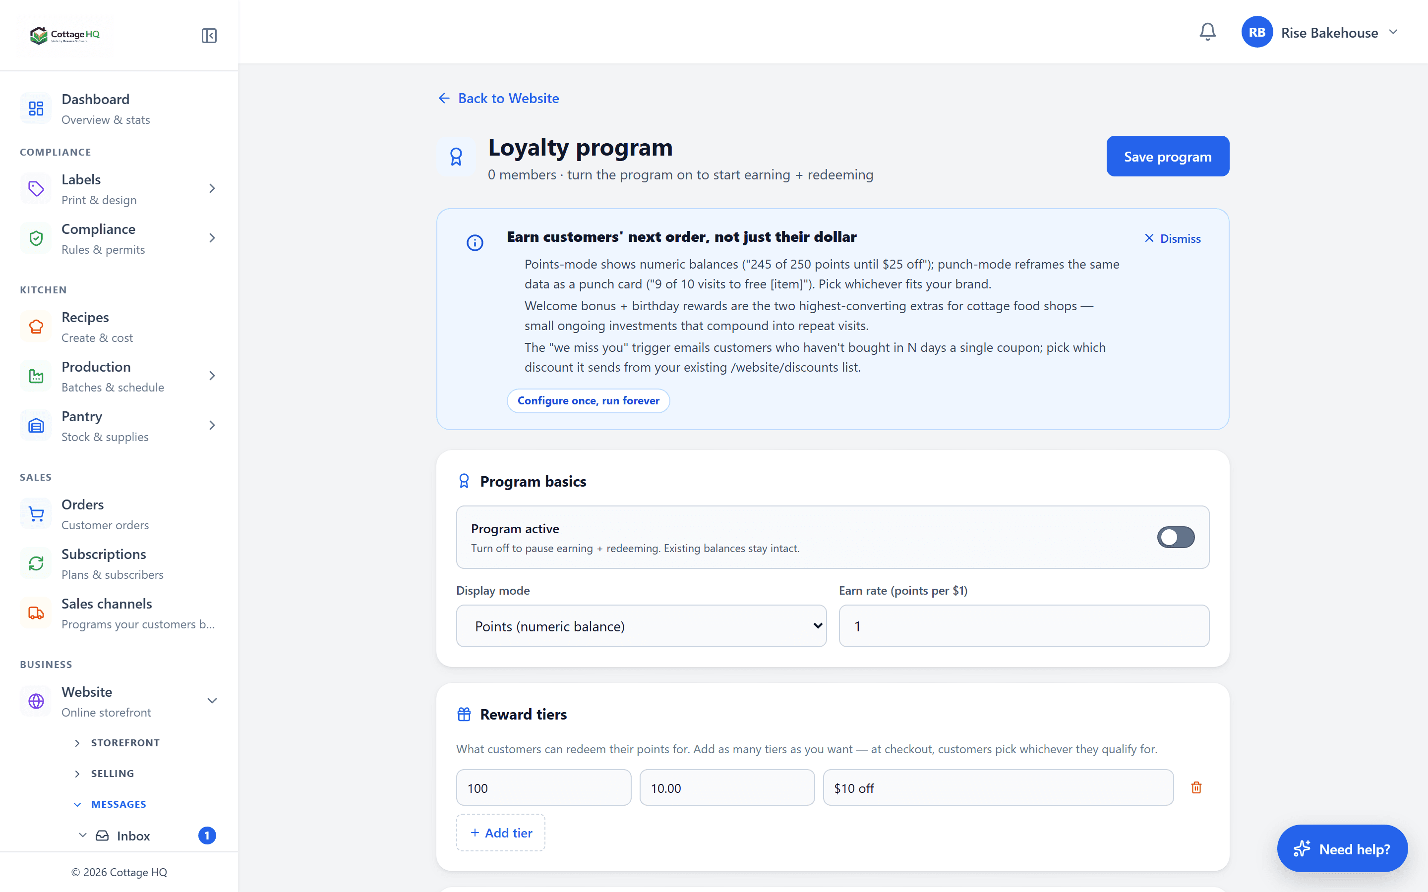Viewport: 1428px width, 892px height.
Task: Delete the $10 off reward tier
Action: coord(1196,787)
